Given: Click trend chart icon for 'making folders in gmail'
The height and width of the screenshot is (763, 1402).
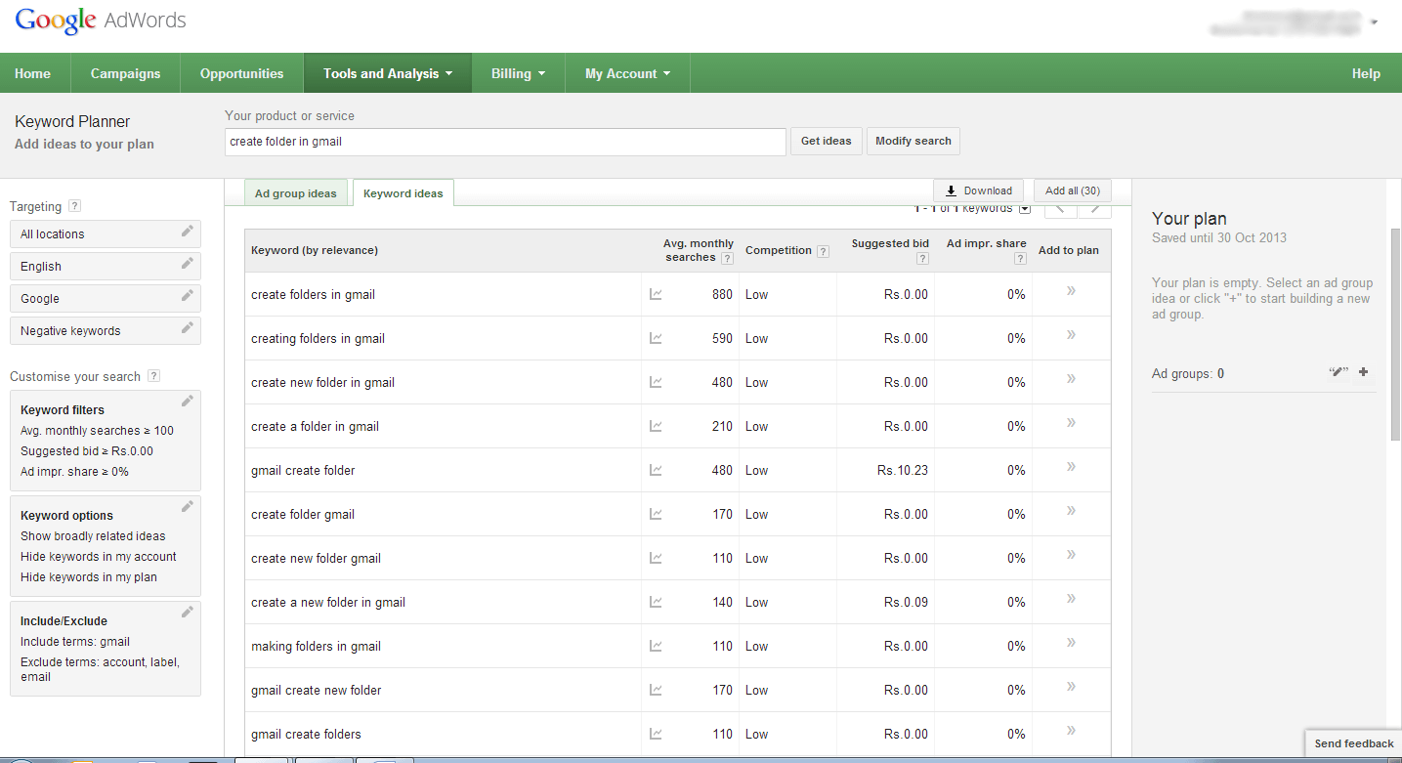Looking at the screenshot, I should pos(656,646).
